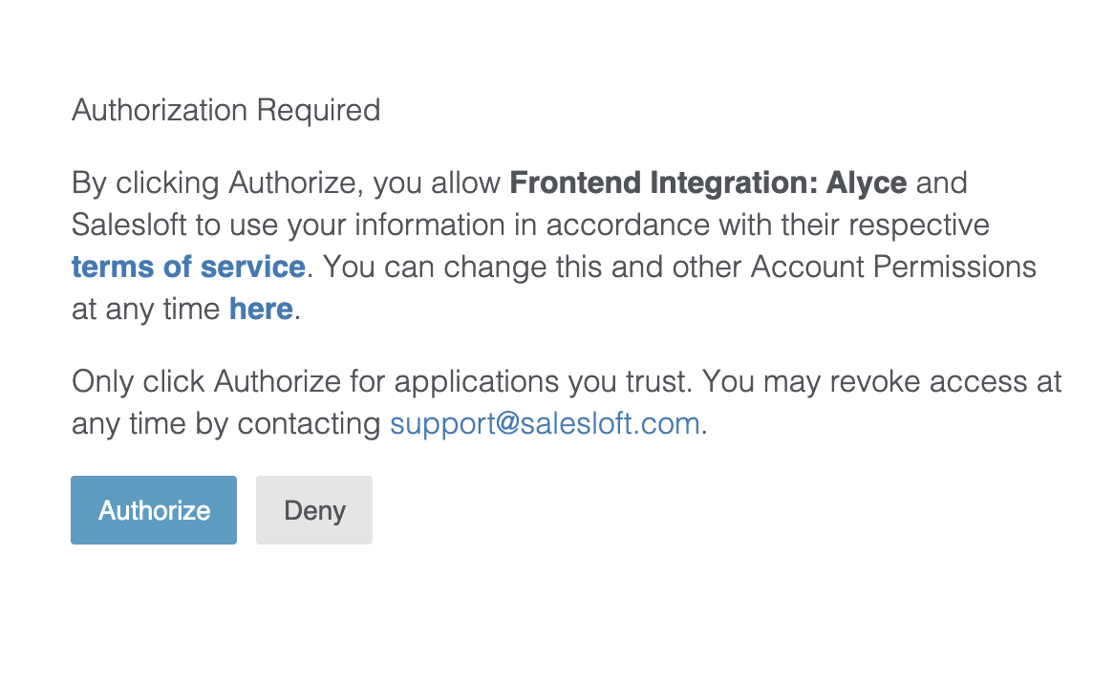Click the 'at any time' text before here
The image size is (1114, 684).
(145, 309)
